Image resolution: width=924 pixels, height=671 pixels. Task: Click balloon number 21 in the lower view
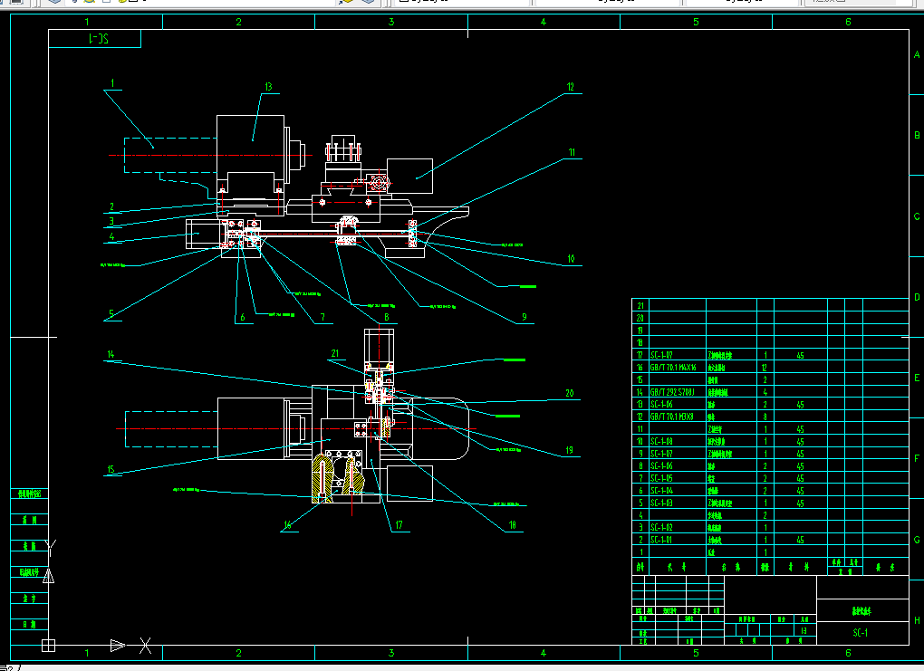pyautogui.click(x=334, y=353)
